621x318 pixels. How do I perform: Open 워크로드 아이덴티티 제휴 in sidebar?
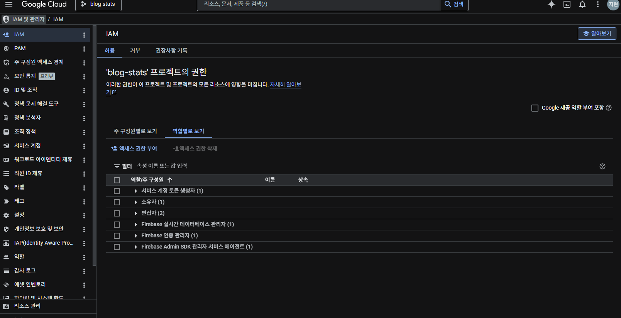tap(43, 159)
